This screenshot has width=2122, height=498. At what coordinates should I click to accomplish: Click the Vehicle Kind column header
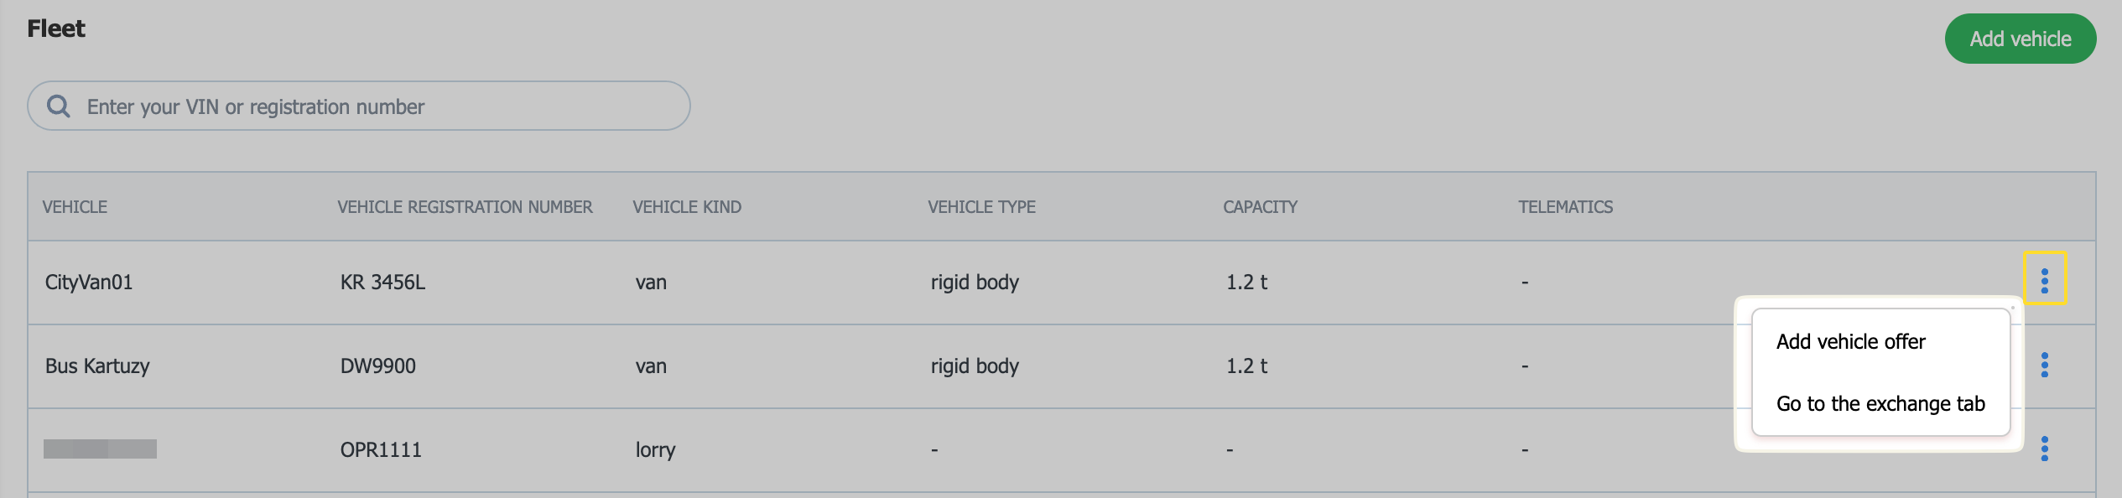(687, 207)
